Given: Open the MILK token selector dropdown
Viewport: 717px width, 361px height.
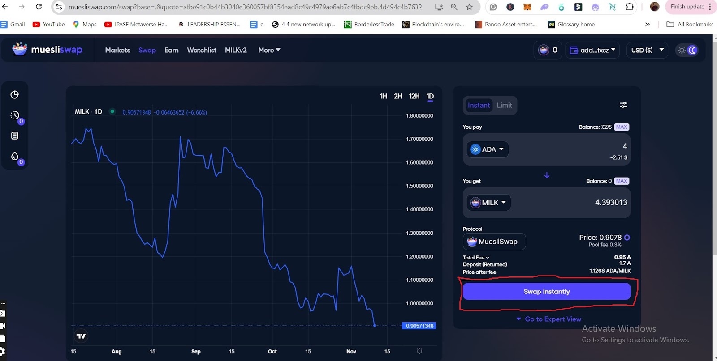Looking at the screenshot, I should pos(488,203).
